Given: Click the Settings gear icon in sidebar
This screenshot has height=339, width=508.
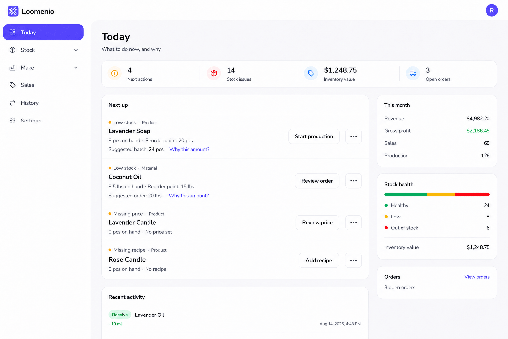Looking at the screenshot, I should [12, 121].
